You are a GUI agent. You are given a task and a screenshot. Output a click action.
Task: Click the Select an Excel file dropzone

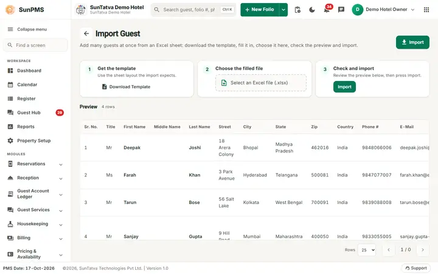(261, 83)
